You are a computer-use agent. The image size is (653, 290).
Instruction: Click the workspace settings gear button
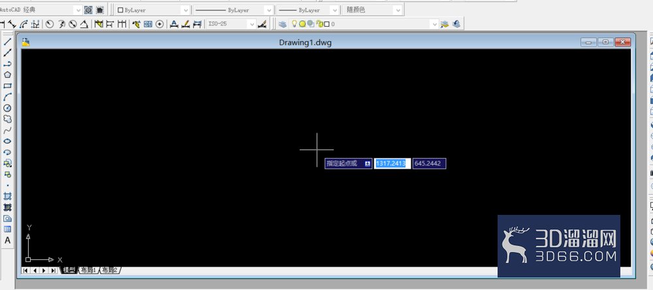click(x=88, y=10)
